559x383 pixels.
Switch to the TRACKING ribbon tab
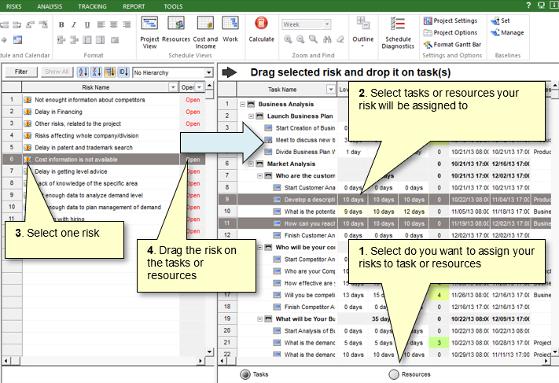(x=92, y=6)
